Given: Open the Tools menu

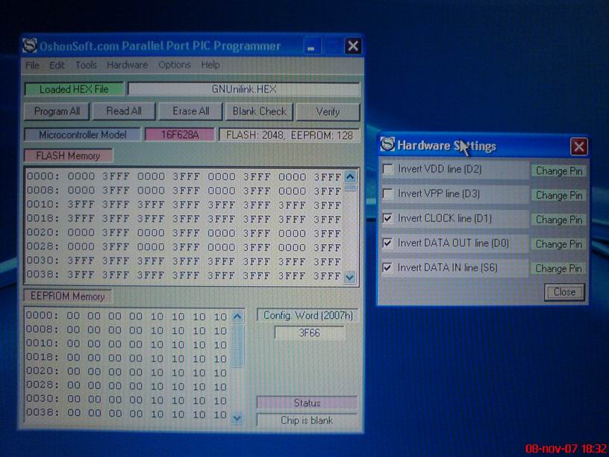Looking at the screenshot, I should [86, 65].
